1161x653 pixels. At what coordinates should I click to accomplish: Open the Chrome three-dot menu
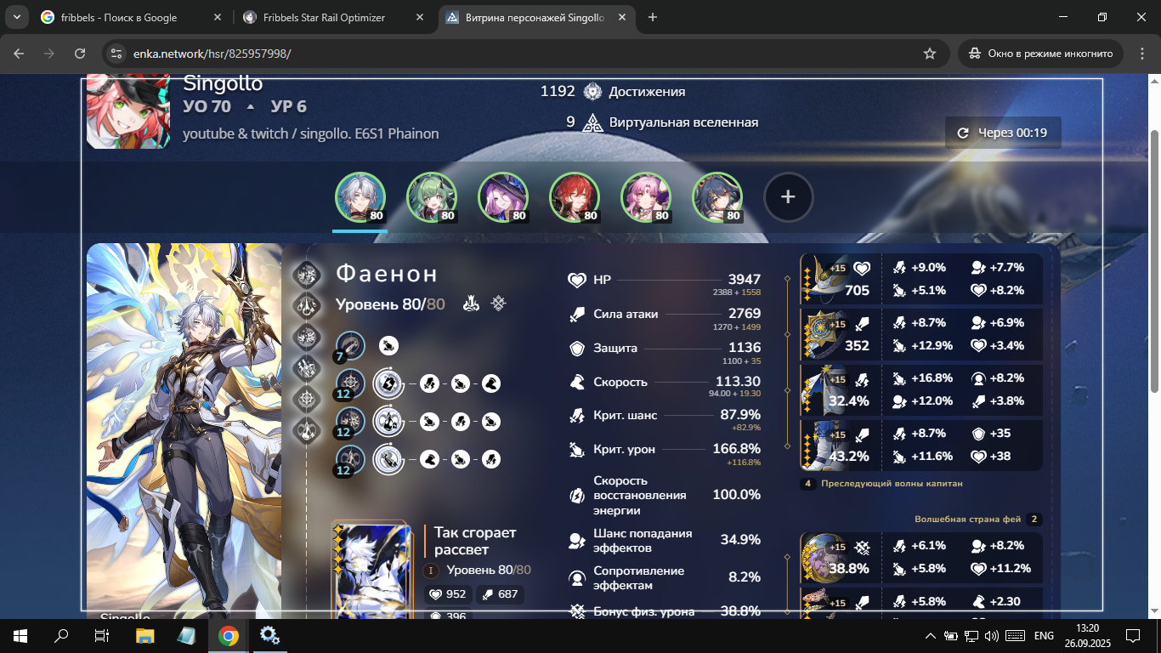(1141, 54)
